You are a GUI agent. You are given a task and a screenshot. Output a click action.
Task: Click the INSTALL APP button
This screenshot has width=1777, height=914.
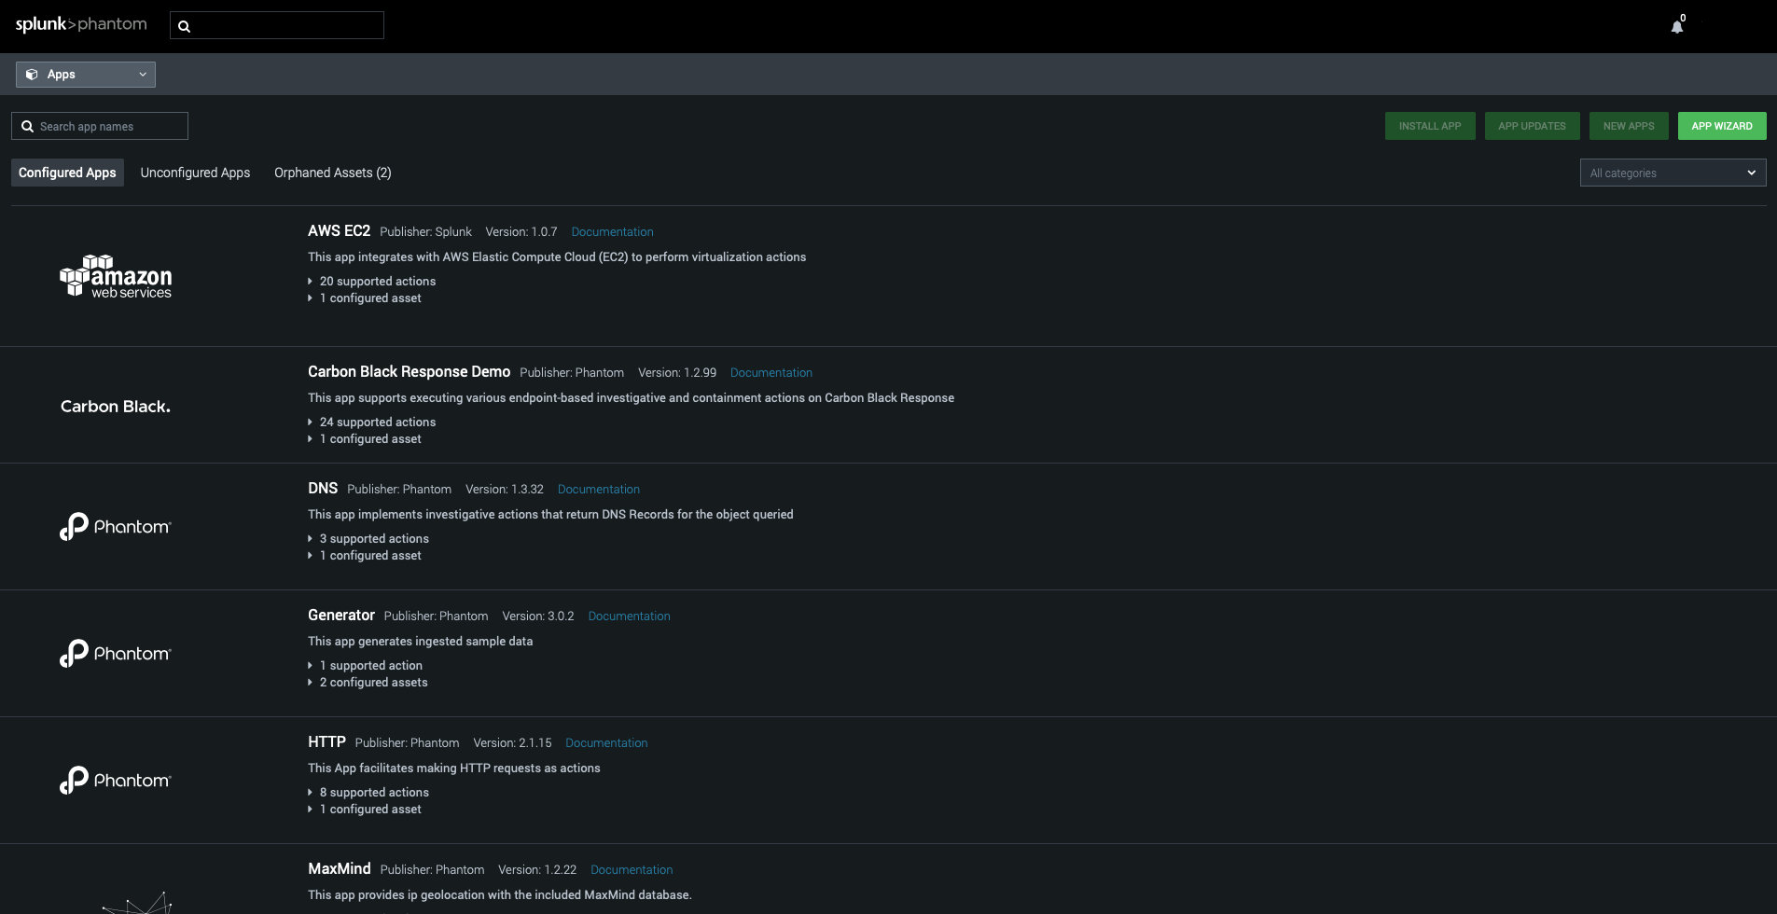point(1430,126)
